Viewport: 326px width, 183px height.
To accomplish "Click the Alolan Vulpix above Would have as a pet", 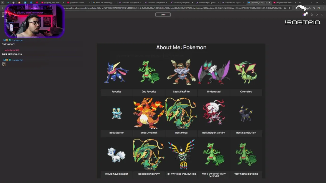I will pyautogui.click(x=116, y=155).
